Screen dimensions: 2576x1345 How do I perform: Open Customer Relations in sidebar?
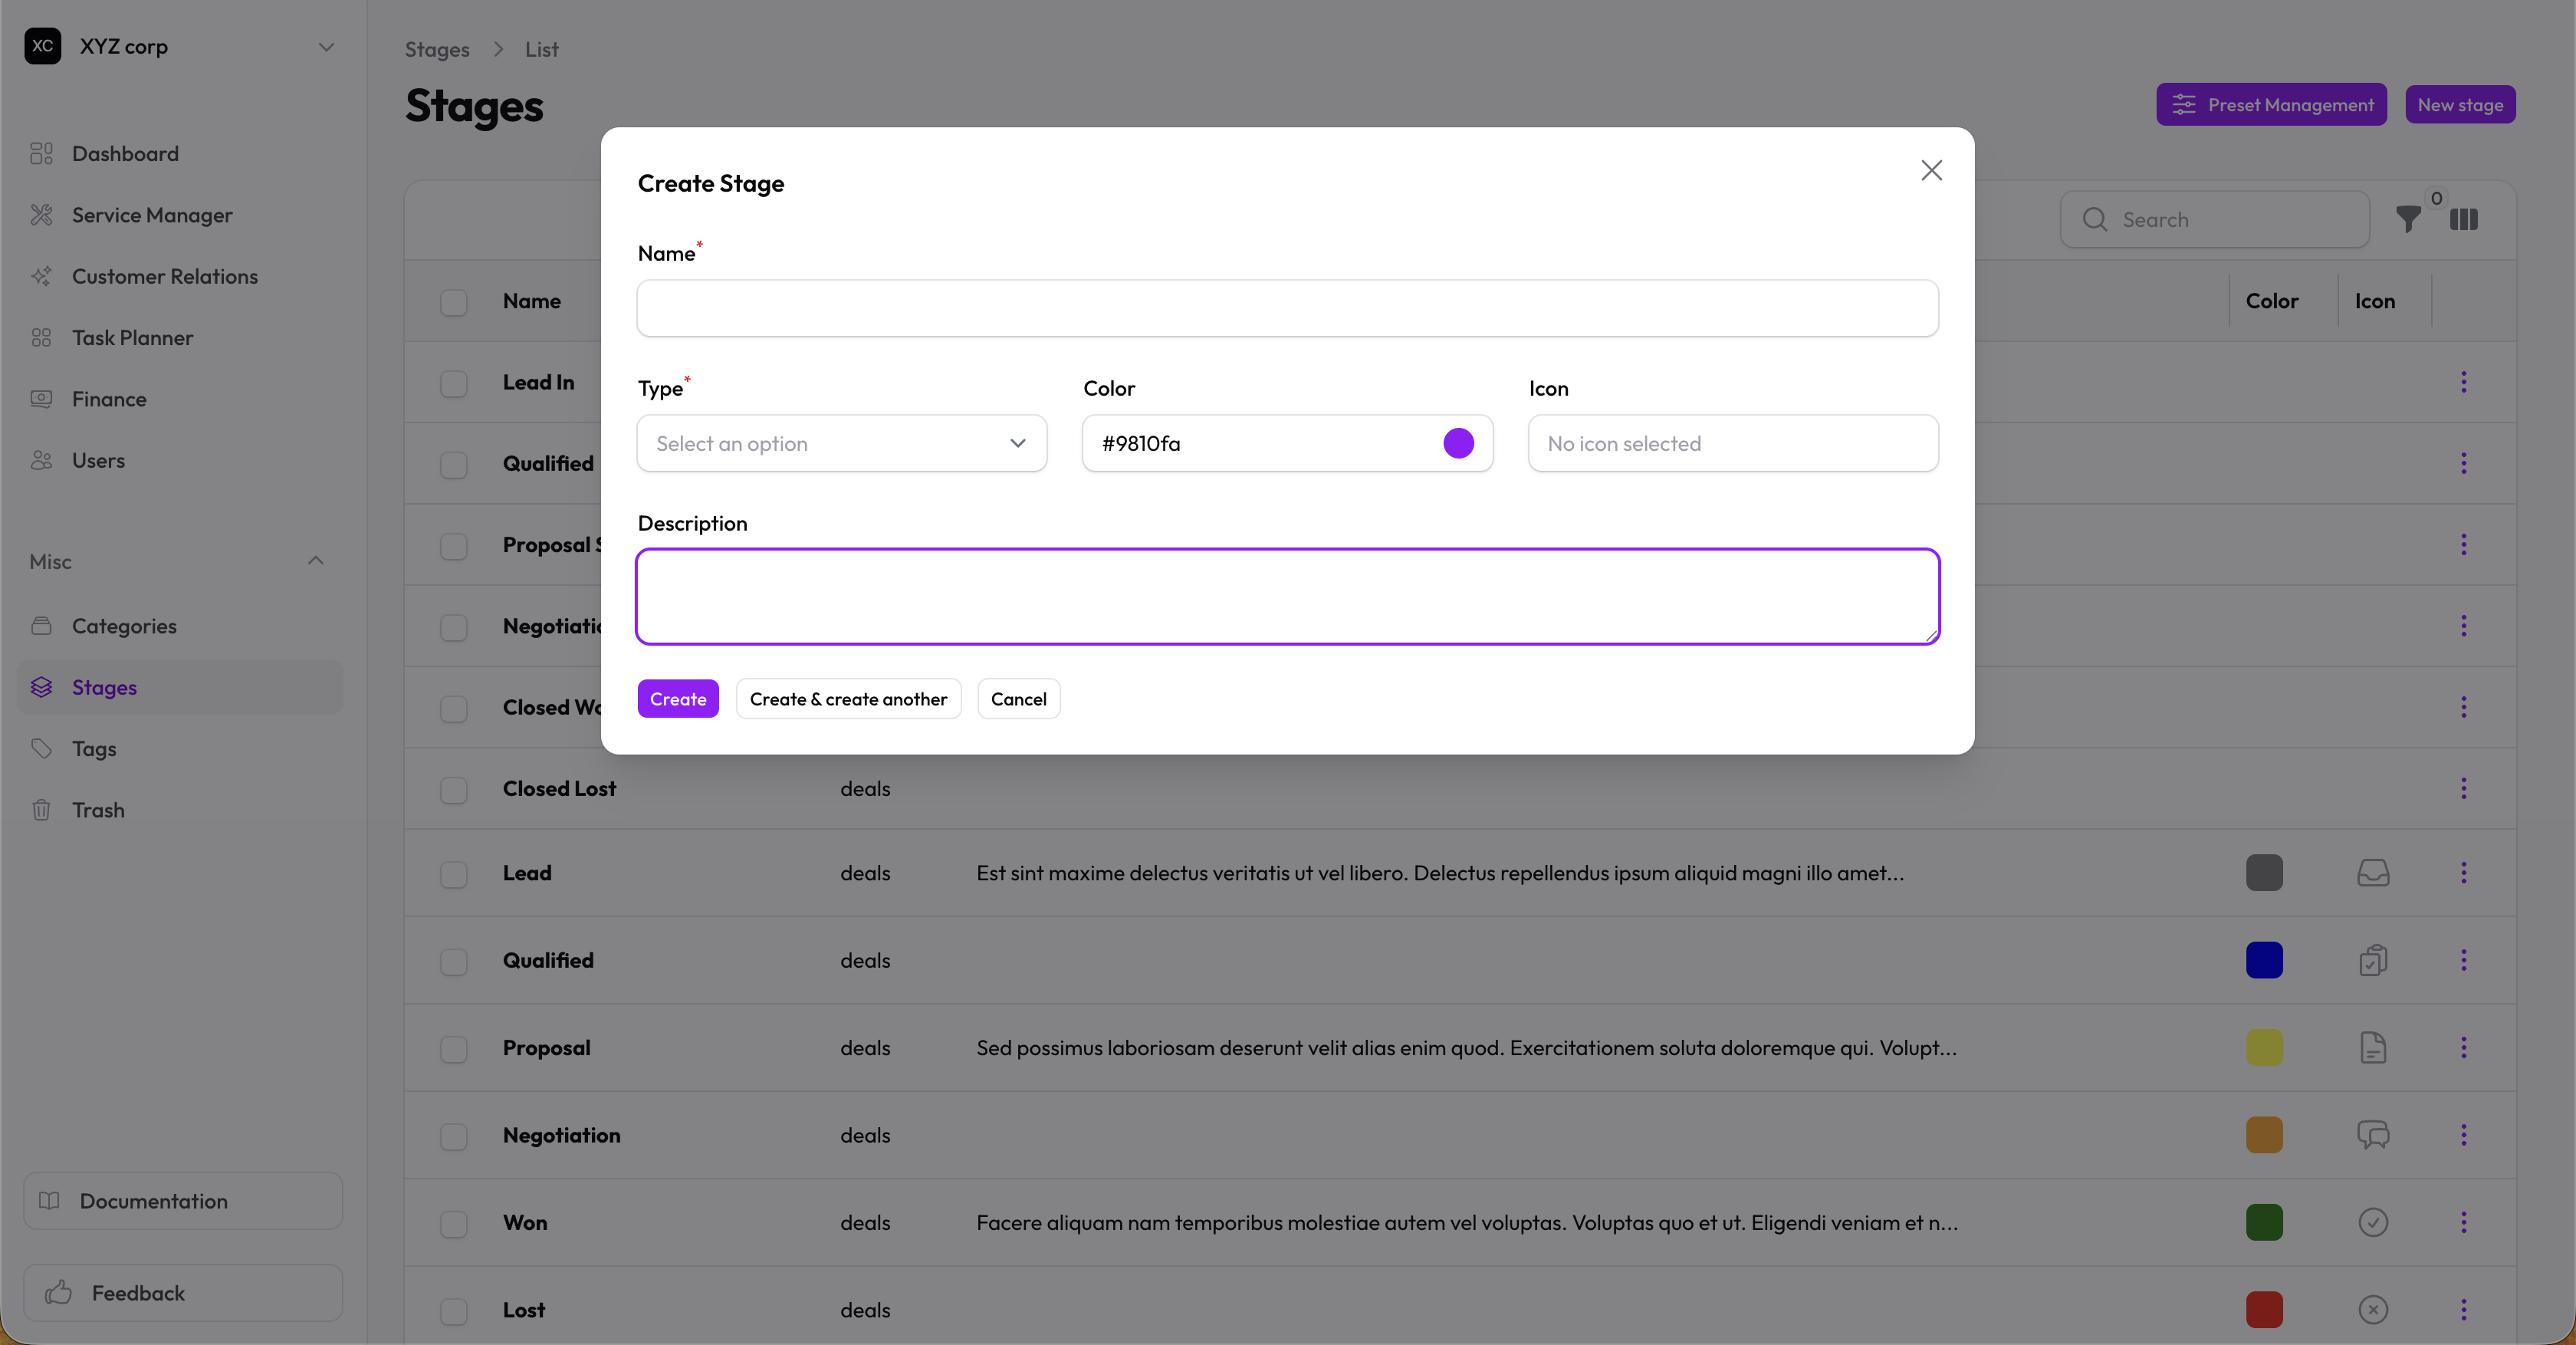180,276
